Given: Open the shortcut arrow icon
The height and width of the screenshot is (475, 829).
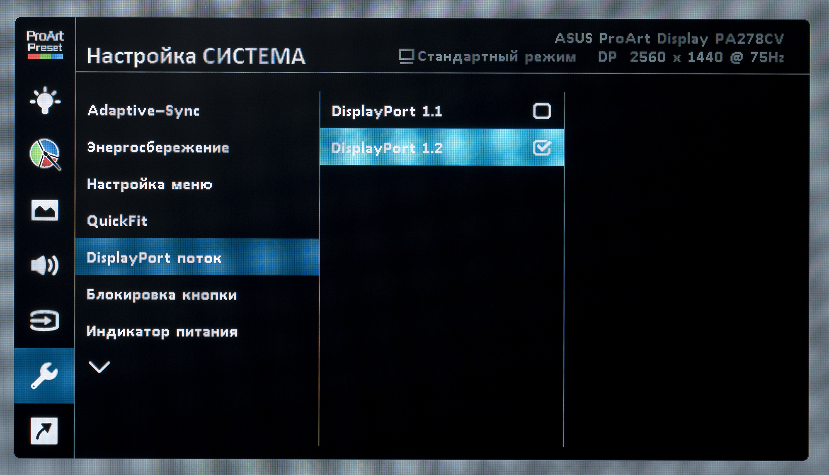Looking at the screenshot, I should (45, 431).
